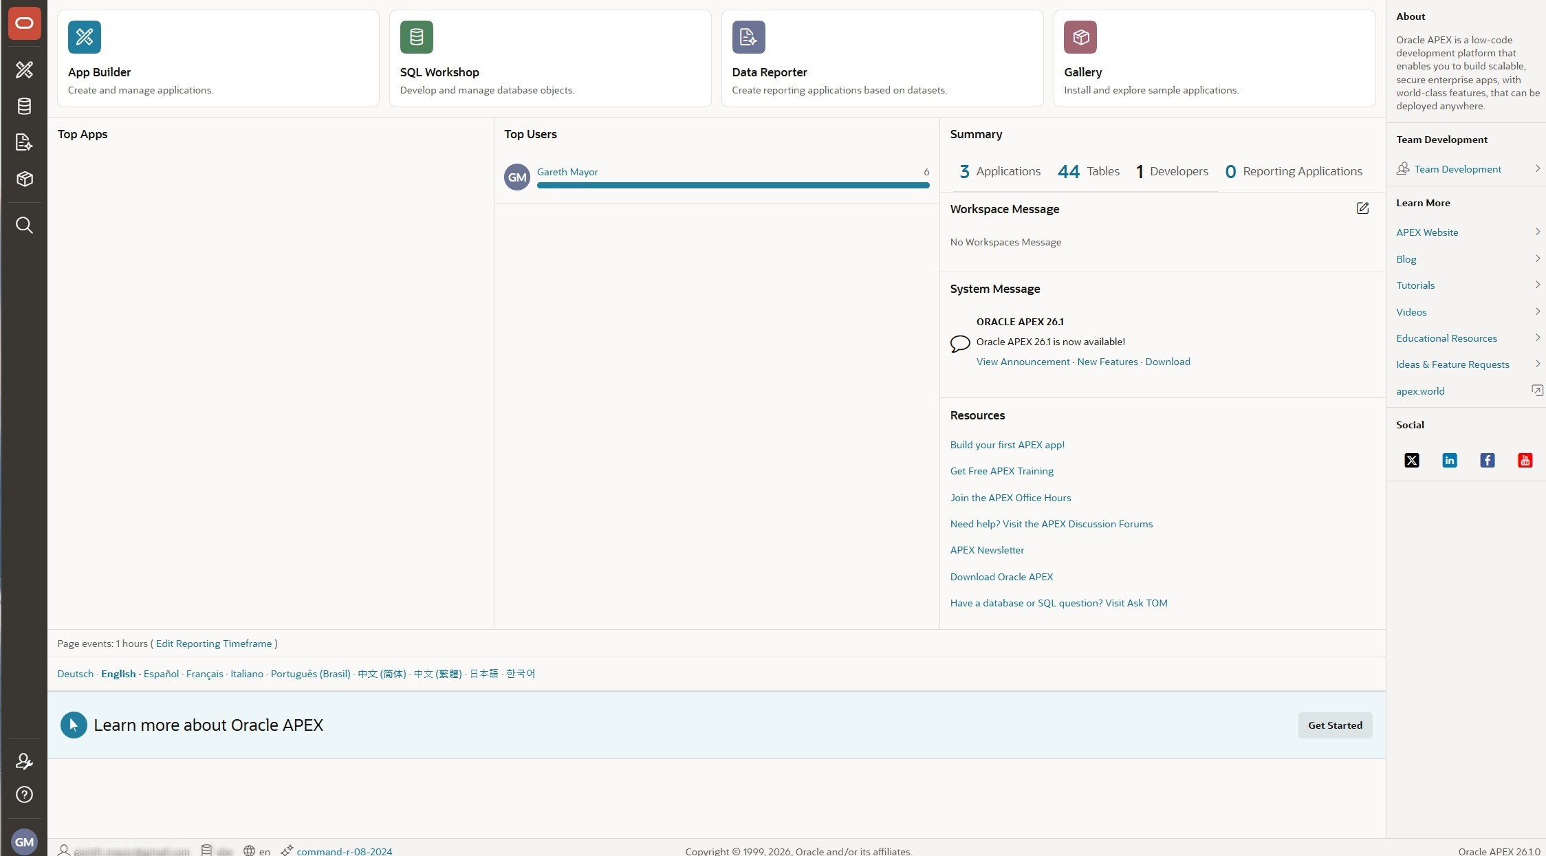Expand the Ideas & Feature Requests chevron
The height and width of the screenshot is (856, 1546).
click(x=1538, y=364)
